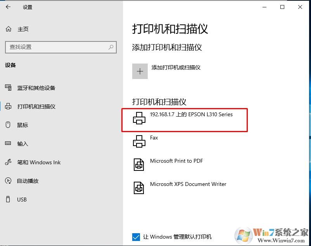Click the plus add-printer icon
Viewport: 311px width, 246px height.
coord(140,71)
